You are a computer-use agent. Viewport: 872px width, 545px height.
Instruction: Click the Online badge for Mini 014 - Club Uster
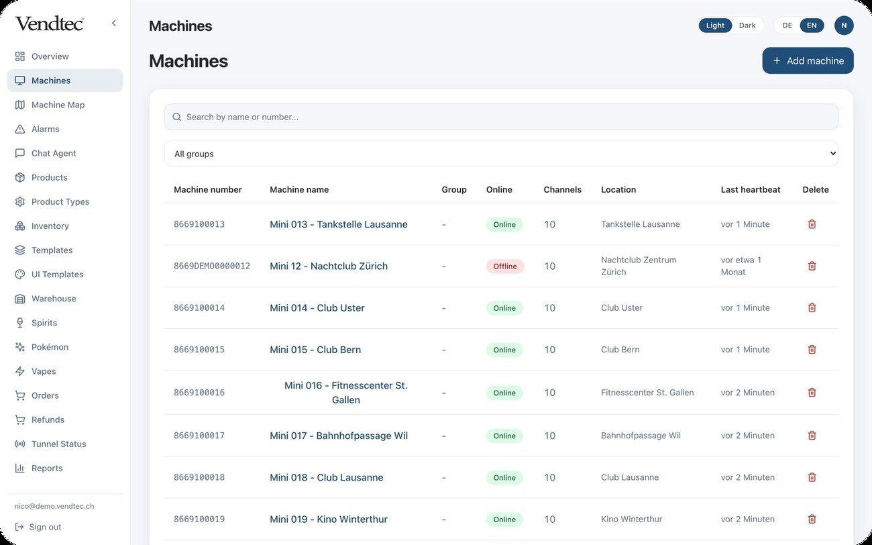coord(504,308)
